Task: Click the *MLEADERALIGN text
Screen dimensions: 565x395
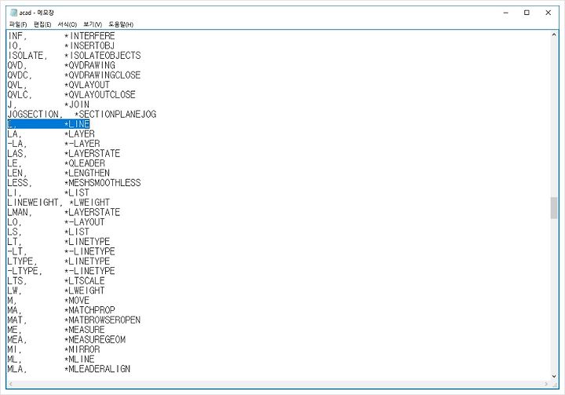Action: click(x=97, y=368)
